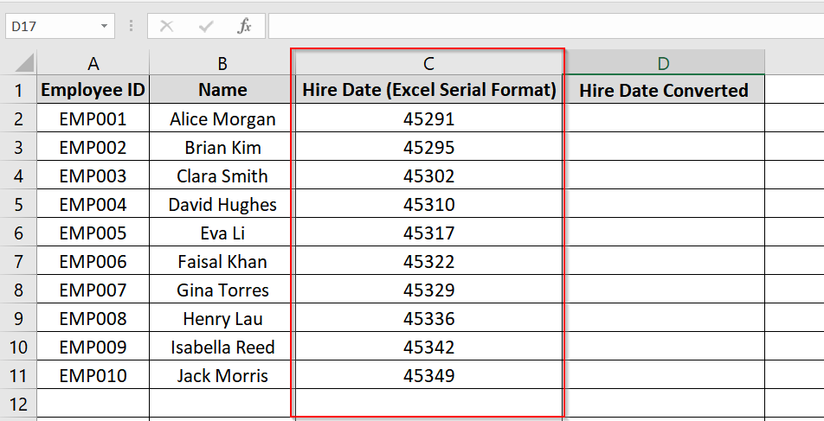
Task: Click empty Hire Date Converted cell for Alice Morgan
Action: pos(664,118)
